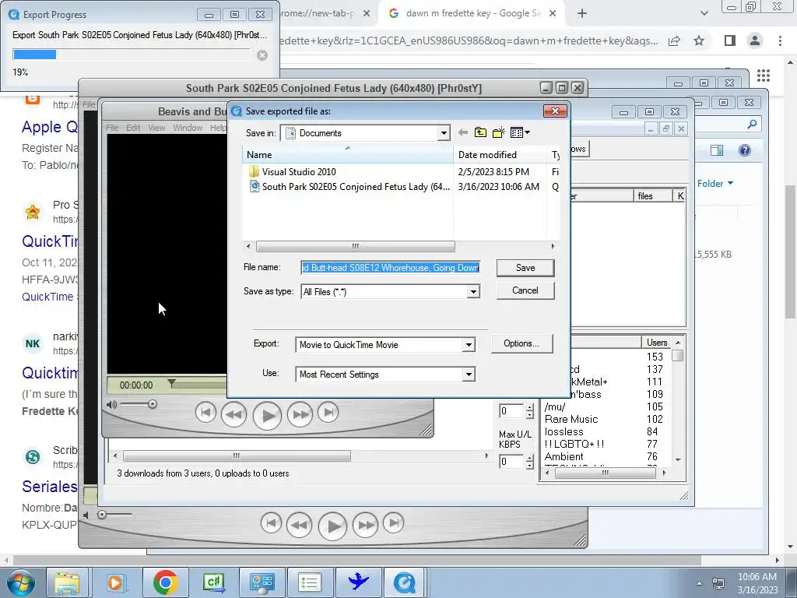Skip to end in Beavis and Butt-head player

coord(328,413)
